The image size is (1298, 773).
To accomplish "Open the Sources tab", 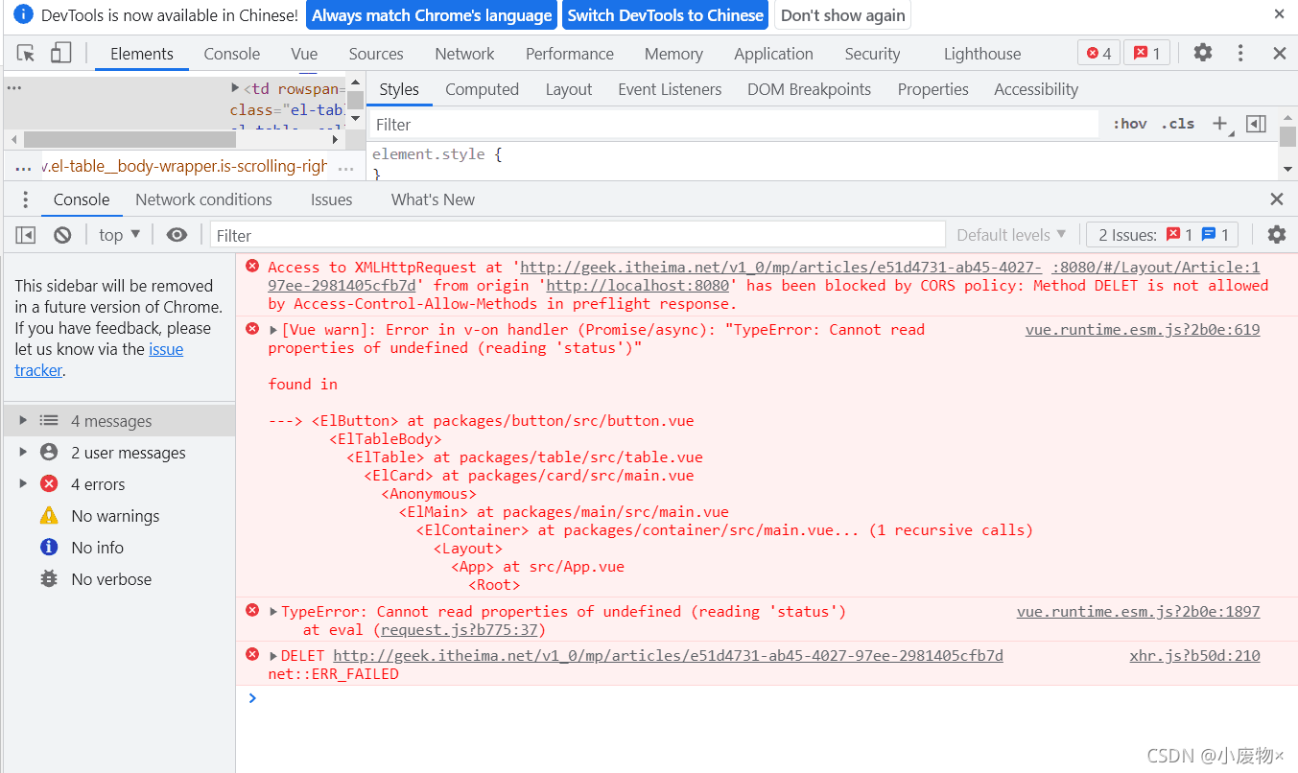I will 376,54.
